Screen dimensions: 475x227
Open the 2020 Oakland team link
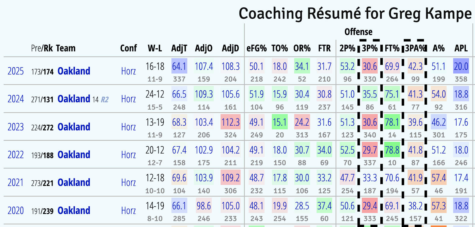click(x=74, y=211)
